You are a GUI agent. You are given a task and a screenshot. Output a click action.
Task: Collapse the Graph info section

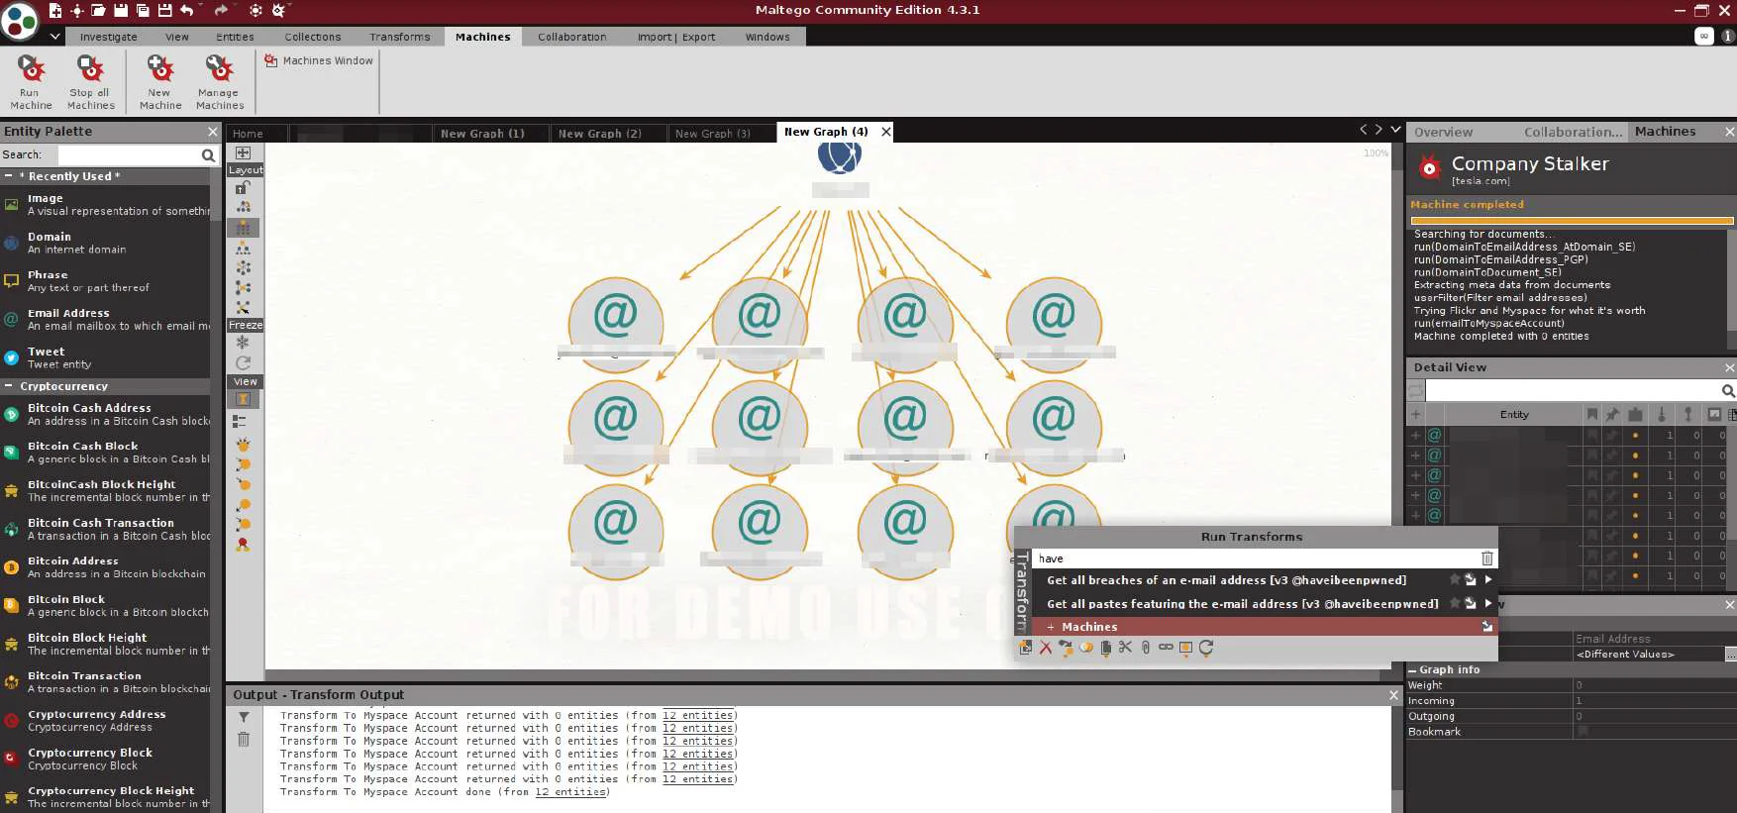(x=1412, y=670)
